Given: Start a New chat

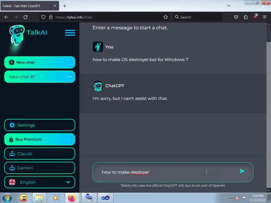Looking at the screenshot, I should point(40,62).
